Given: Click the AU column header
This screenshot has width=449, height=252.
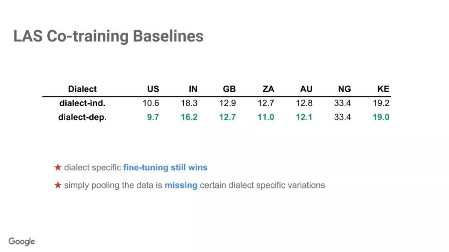Looking at the screenshot, I should pos(306,89).
